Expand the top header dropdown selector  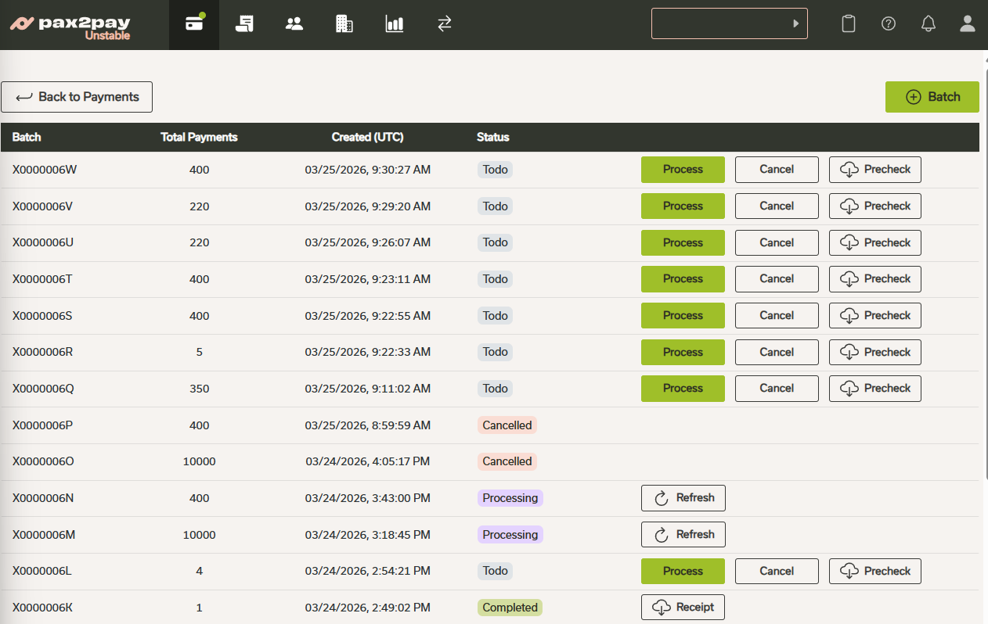click(x=729, y=23)
